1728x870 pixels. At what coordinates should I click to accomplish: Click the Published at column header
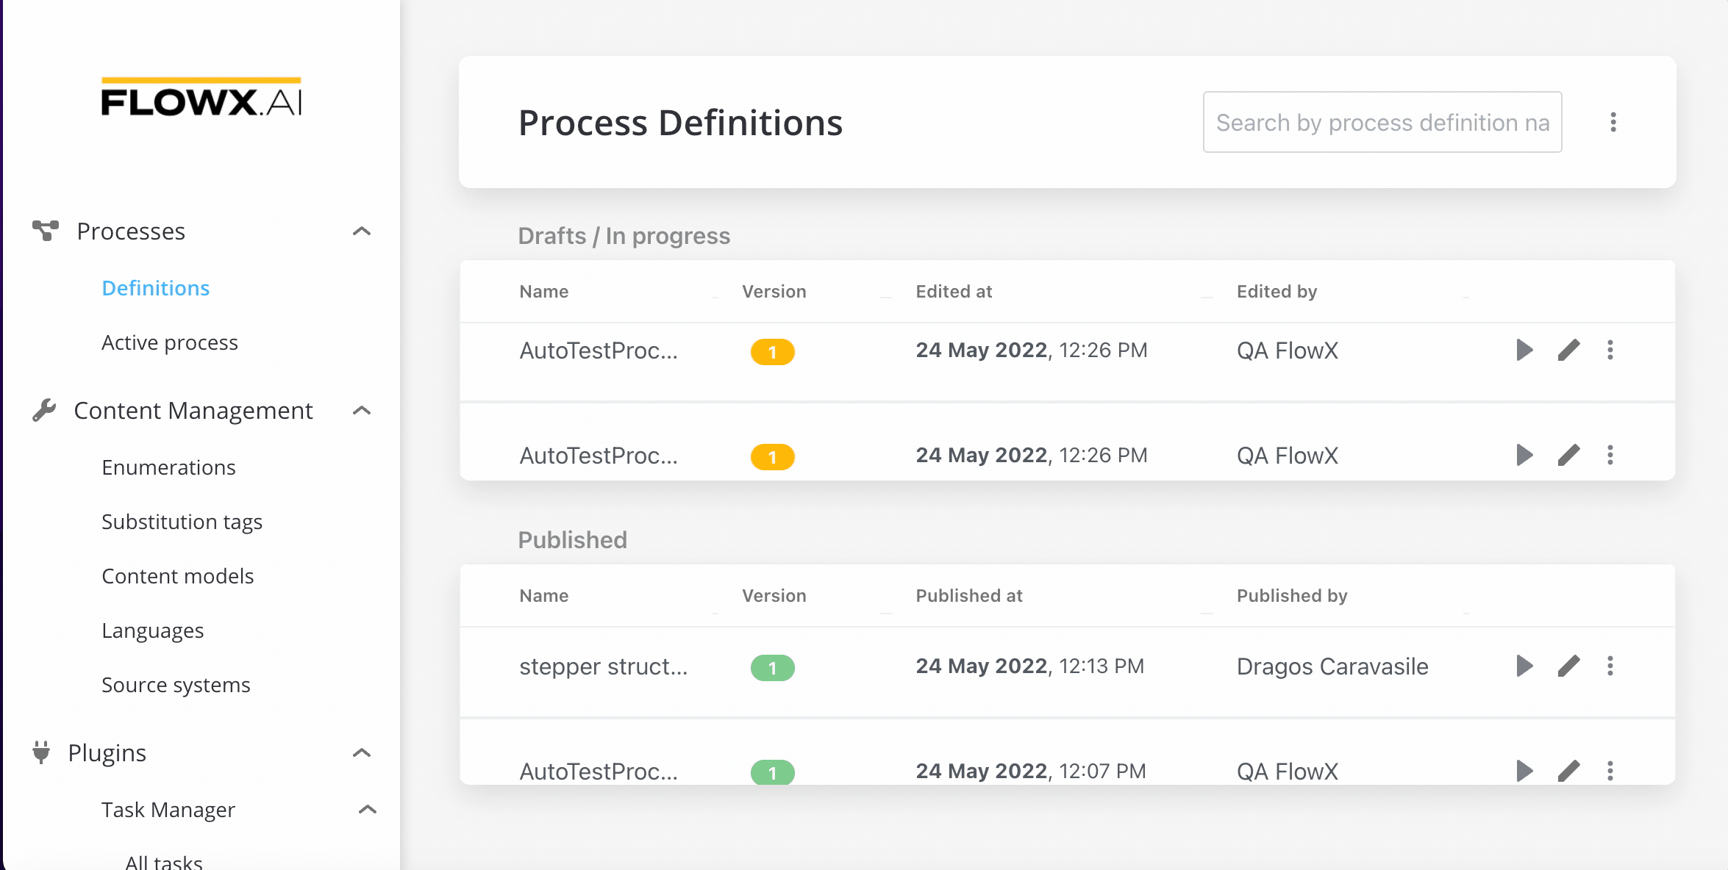[969, 596]
